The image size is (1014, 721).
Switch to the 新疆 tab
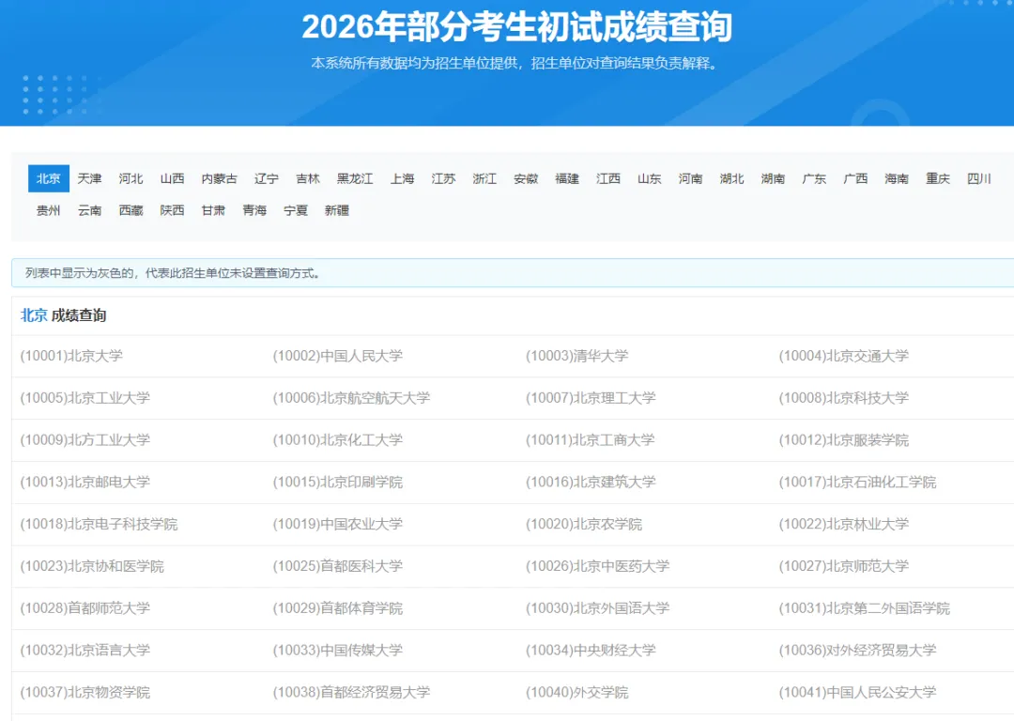point(337,210)
